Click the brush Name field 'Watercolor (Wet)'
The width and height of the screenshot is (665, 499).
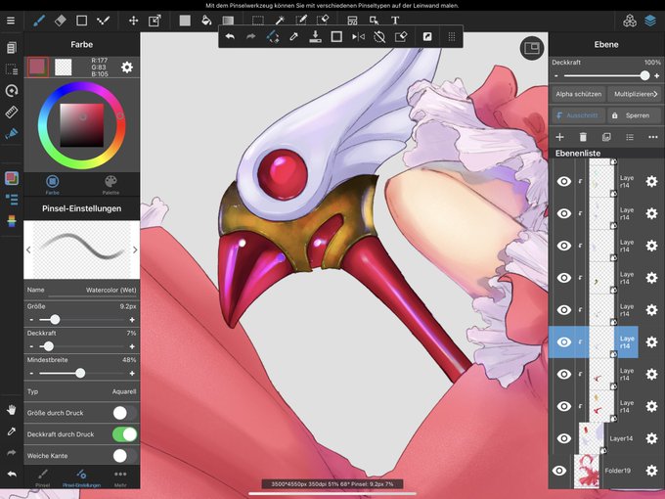[81, 290]
